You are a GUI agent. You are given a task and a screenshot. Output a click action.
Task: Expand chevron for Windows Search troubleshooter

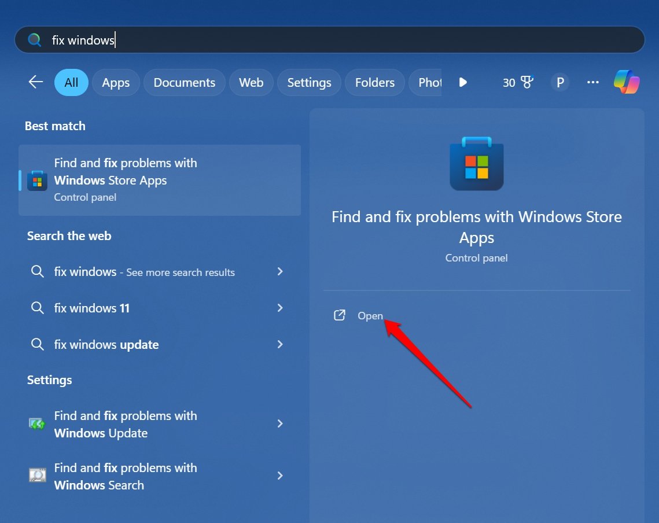point(280,476)
